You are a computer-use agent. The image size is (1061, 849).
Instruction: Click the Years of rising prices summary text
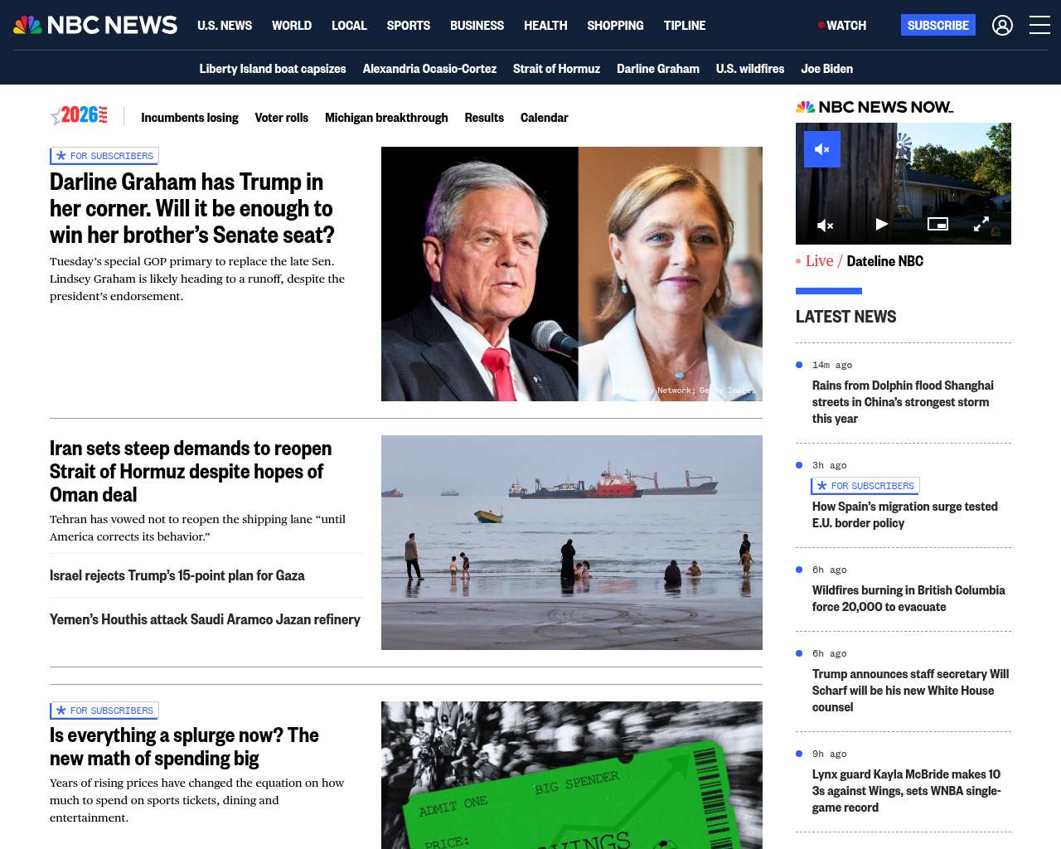click(x=196, y=800)
